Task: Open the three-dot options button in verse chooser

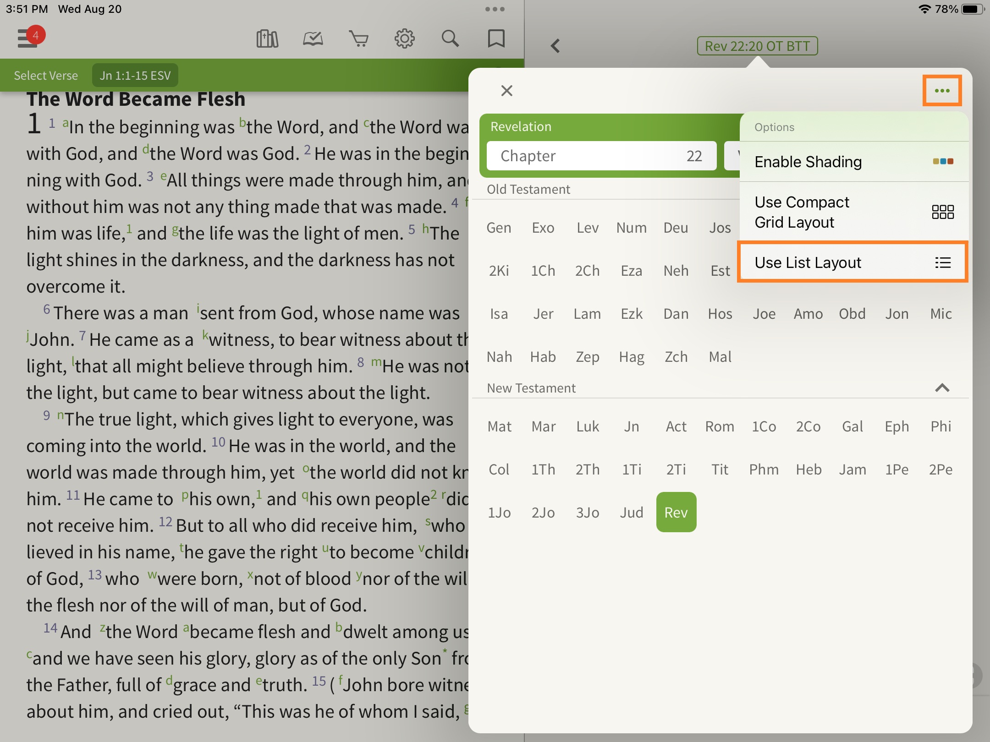Action: click(942, 91)
